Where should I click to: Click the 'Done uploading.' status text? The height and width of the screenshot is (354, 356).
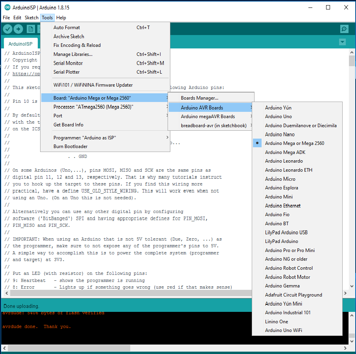[21, 306]
